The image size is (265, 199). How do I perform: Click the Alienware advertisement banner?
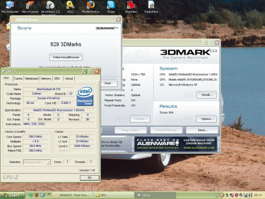(x=175, y=144)
